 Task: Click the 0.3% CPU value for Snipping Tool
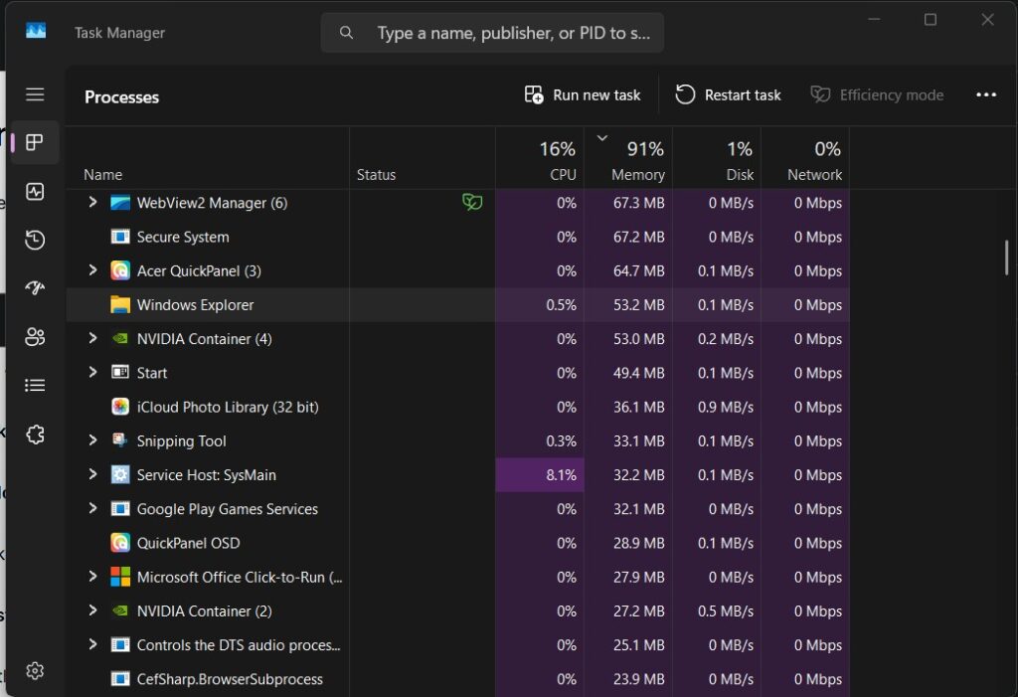pos(561,441)
